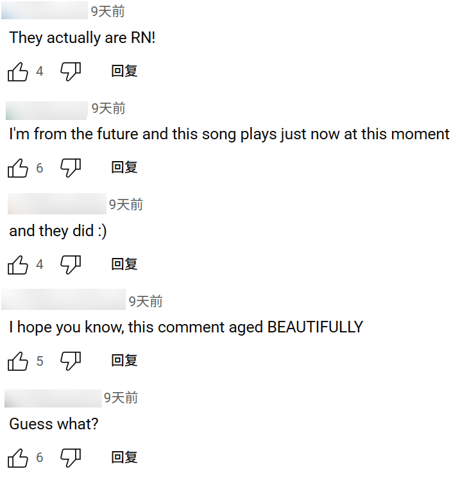Like the "aged BEAUTIFULLY" comment
The width and height of the screenshot is (460, 480).
(x=18, y=361)
